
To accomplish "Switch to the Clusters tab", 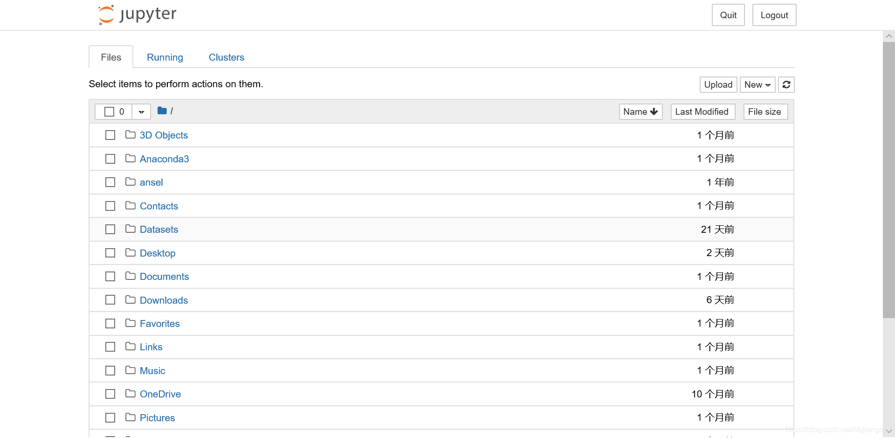I will click(x=227, y=57).
